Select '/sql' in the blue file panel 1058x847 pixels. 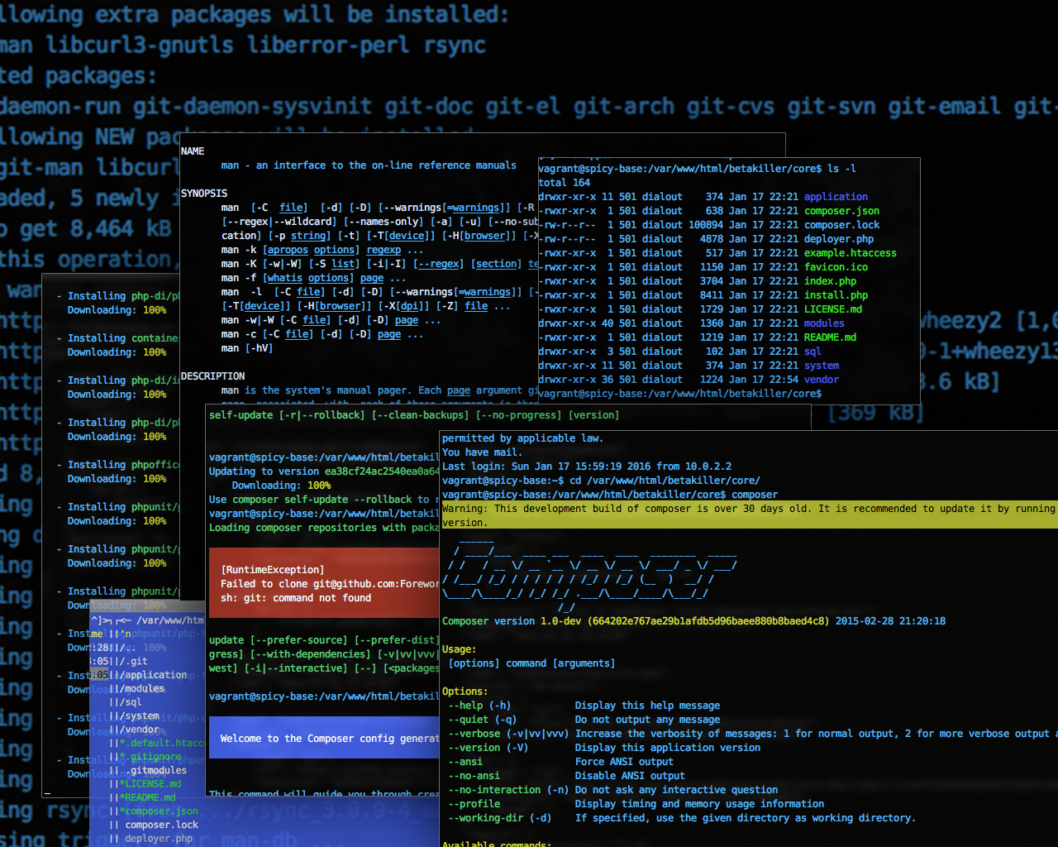pyautogui.click(x=130, y=702)
